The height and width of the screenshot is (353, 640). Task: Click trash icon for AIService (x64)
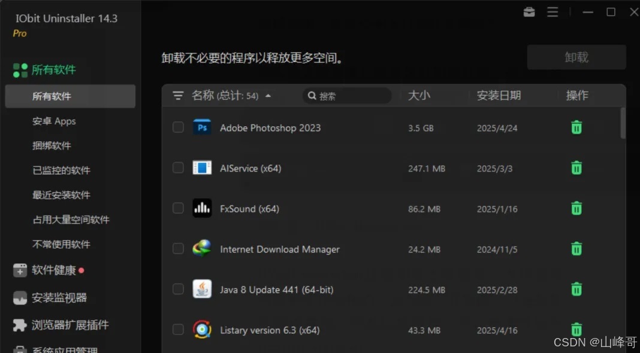pos(576,168)
